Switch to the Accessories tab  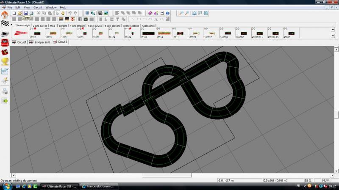coord(148,26)
